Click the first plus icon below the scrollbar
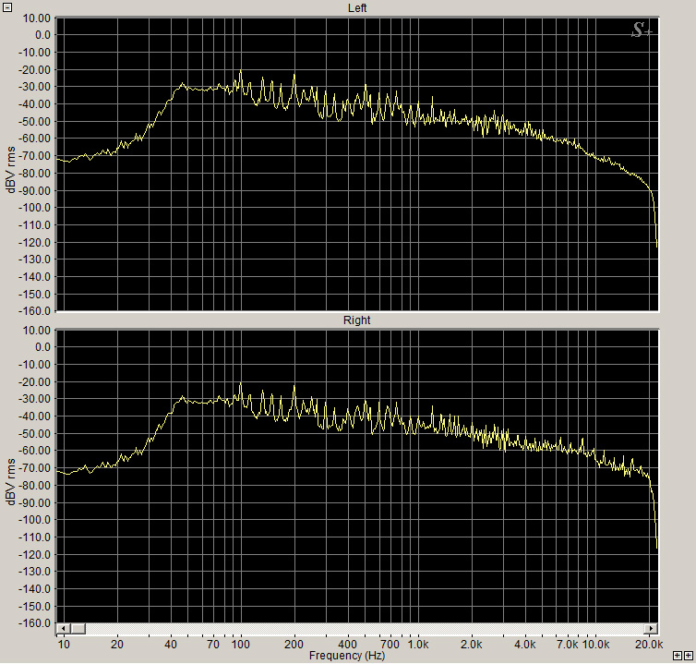 [x=675, y=655]
